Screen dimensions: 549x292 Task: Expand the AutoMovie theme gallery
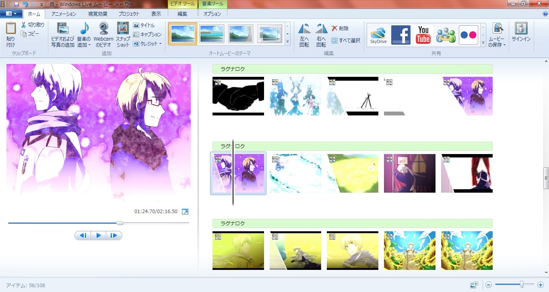(287, 42)
